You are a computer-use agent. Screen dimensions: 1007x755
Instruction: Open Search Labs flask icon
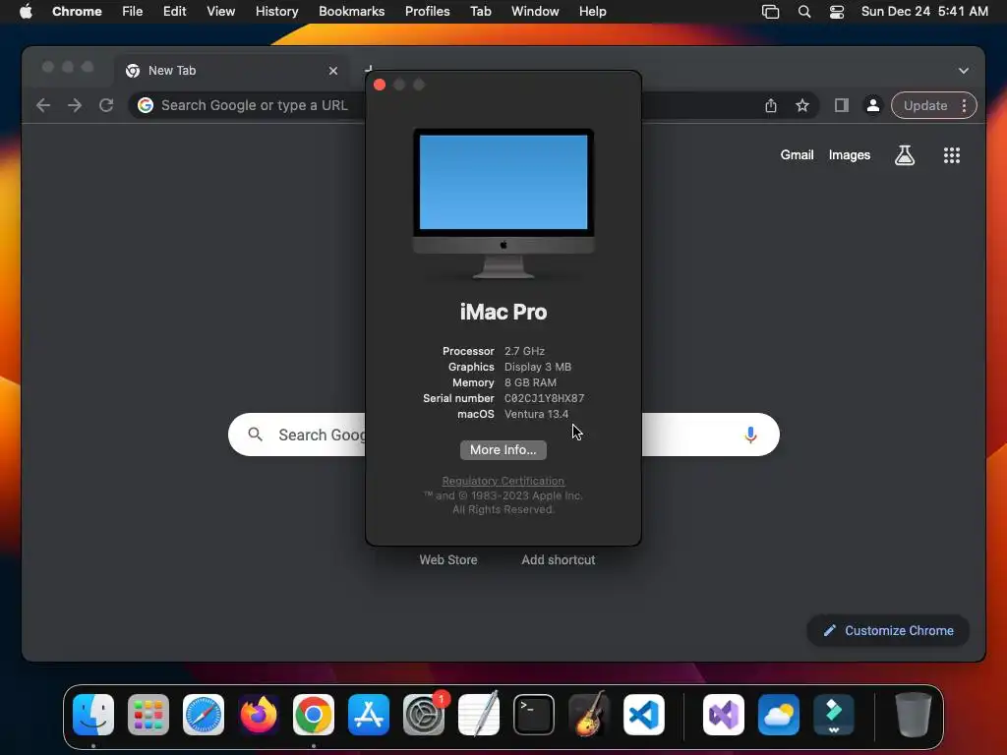click(x=905, y=154)
